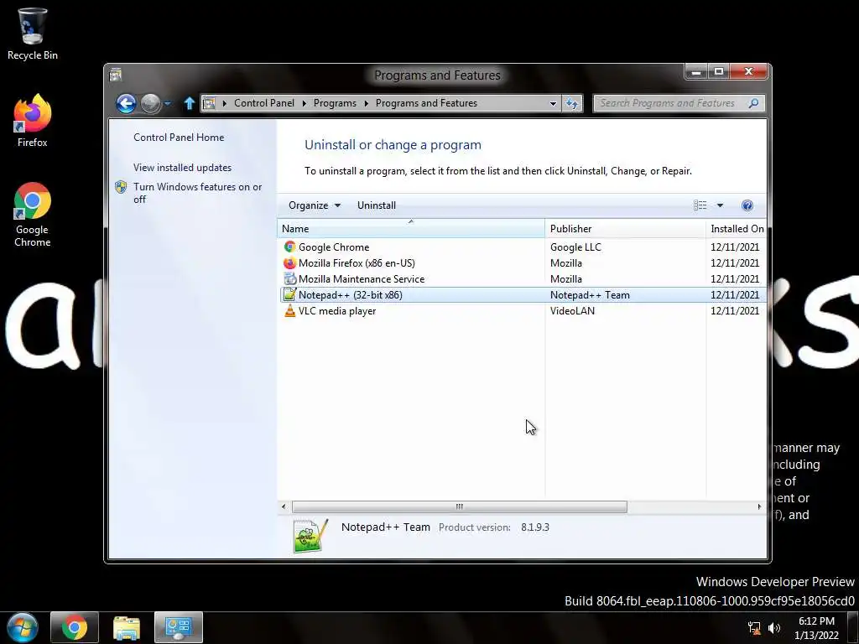
Task: Open View installed updates link
Action: [x=182, y=168]
